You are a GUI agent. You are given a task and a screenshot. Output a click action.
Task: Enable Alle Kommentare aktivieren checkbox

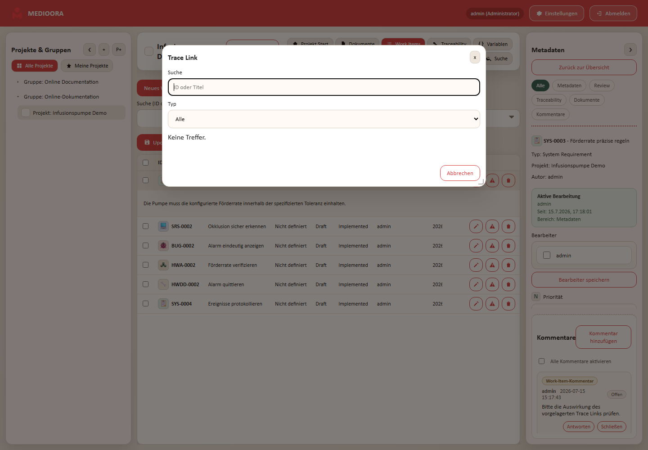coord(542,361)
